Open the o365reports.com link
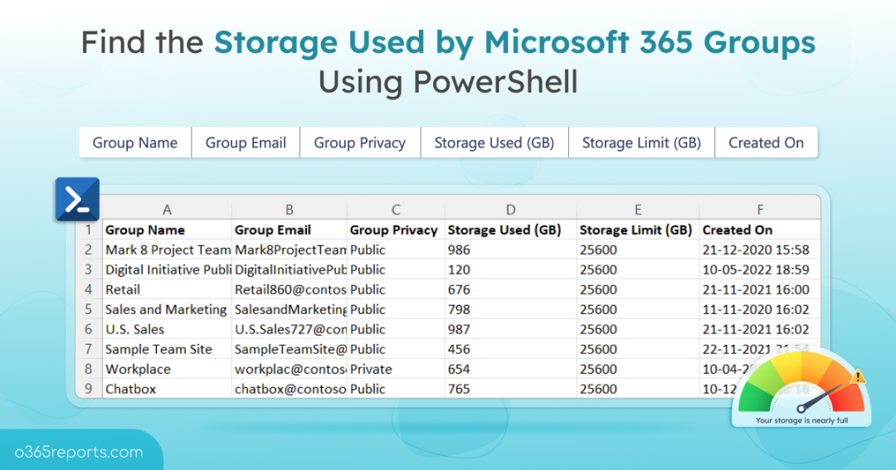 [79, 453]
